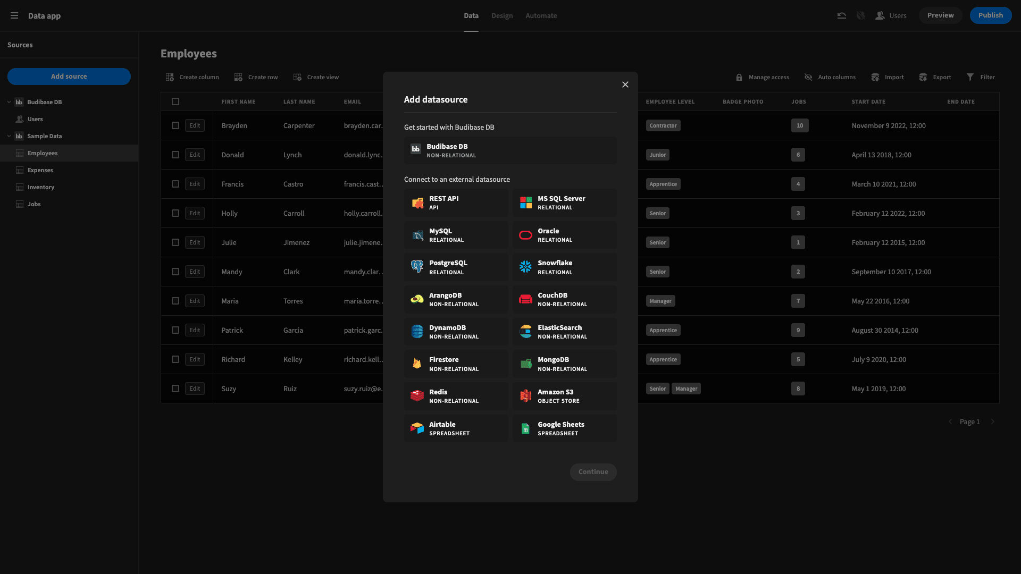Image resolution: width=1021 pixels, height=574 pixels.
Task: Check the Holly row checkbox
Action: [175, 213]
